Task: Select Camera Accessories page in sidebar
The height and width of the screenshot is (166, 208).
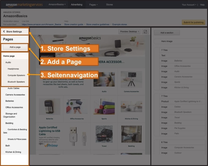Action: pyautogui.click(x=15, y=95)
